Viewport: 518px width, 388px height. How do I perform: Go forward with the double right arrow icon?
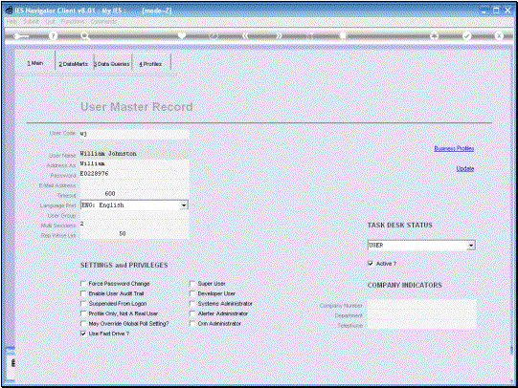click(279, 36)
